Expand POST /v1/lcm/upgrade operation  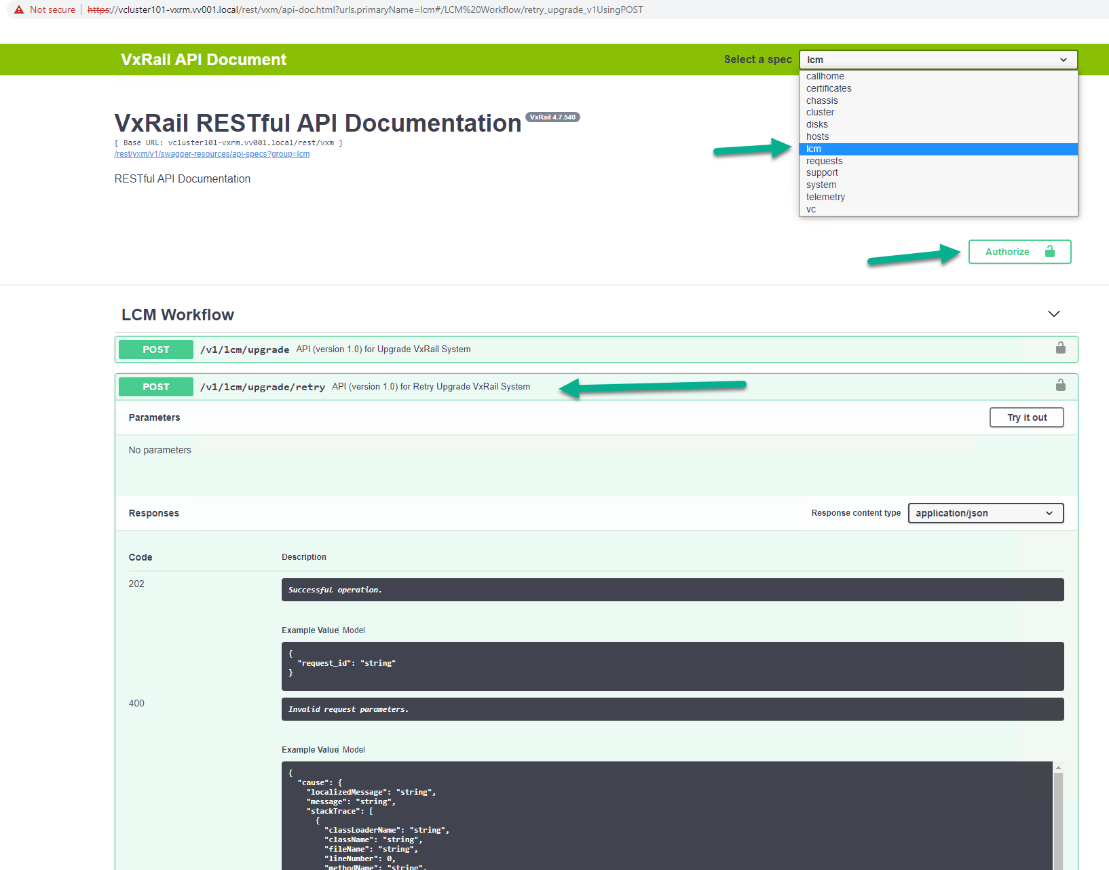pos(596,349)
